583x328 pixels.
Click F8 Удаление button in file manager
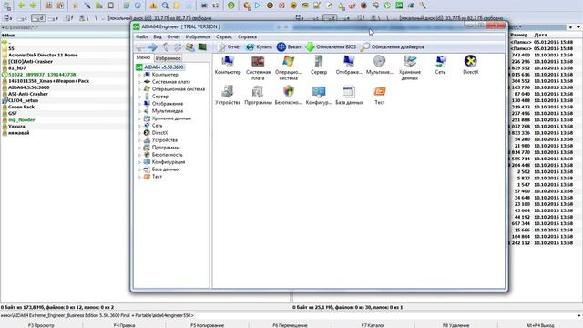[x=455, y=325]
